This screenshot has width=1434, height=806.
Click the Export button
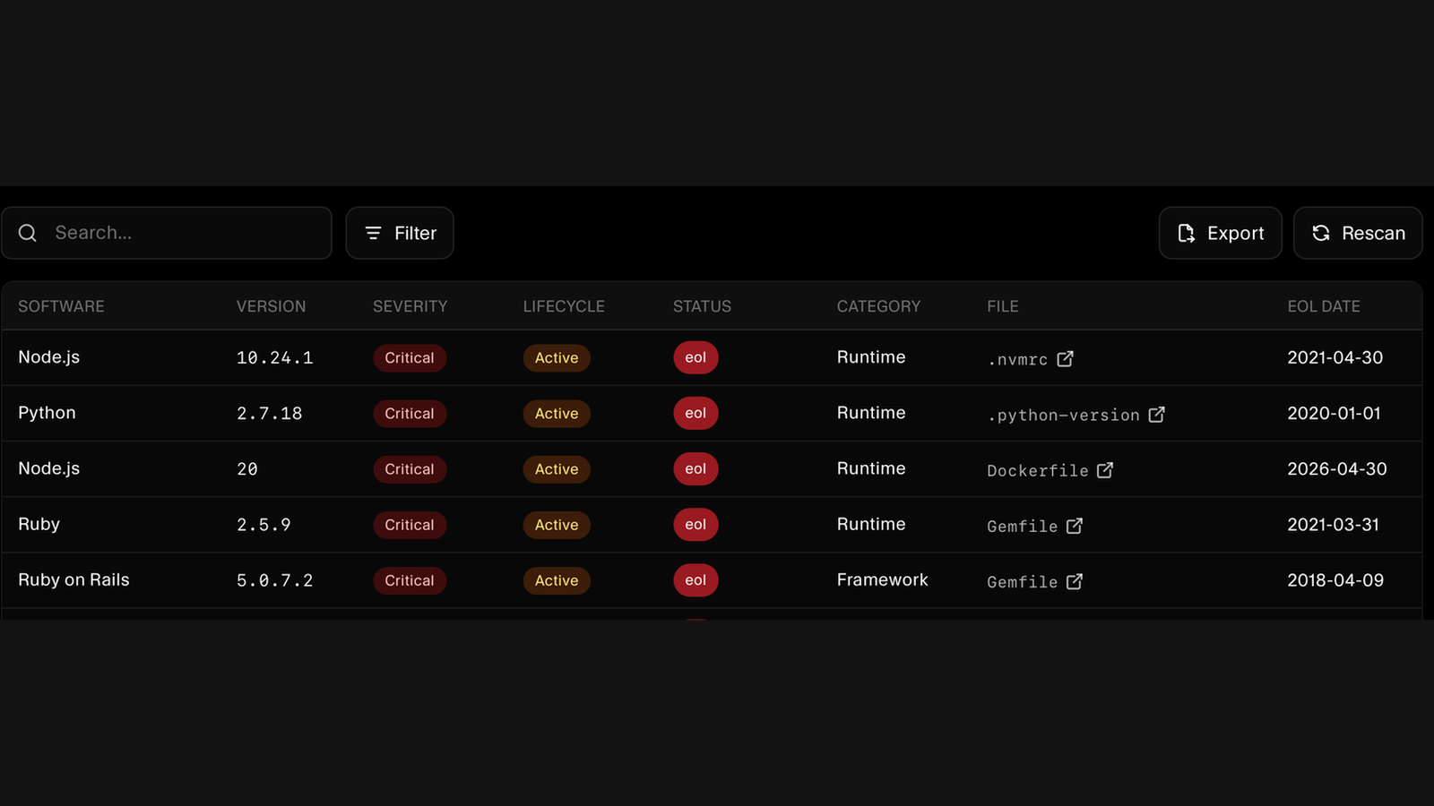[1221, 233]
